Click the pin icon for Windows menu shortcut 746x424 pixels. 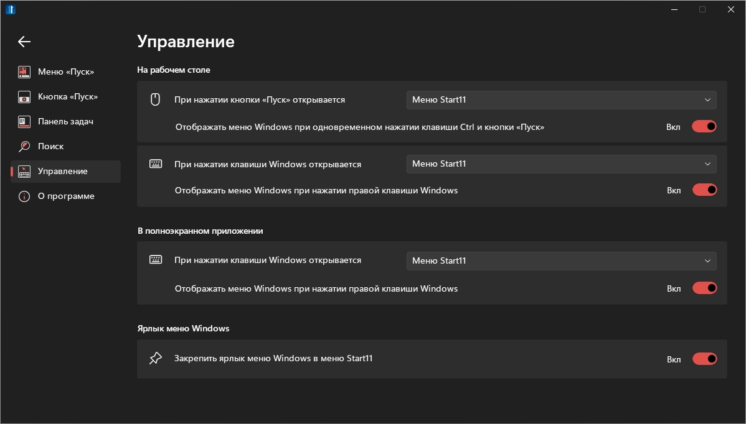point(156,359)
